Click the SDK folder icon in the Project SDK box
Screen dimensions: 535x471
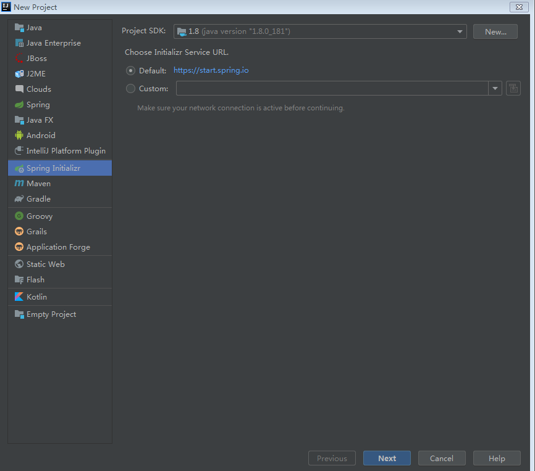click(x=182, y=31)
